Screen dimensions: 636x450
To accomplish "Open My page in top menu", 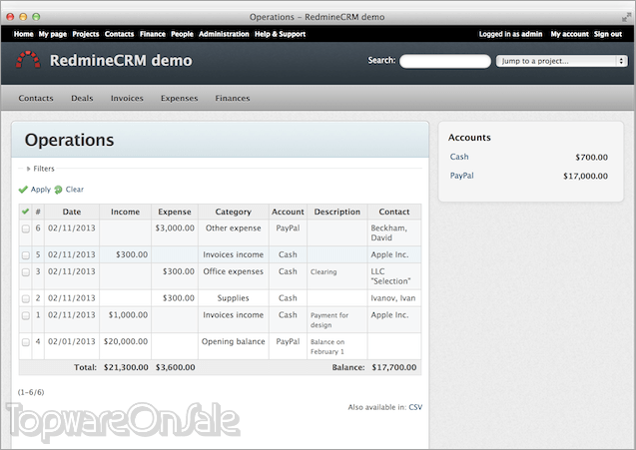I will pos(53,34).
